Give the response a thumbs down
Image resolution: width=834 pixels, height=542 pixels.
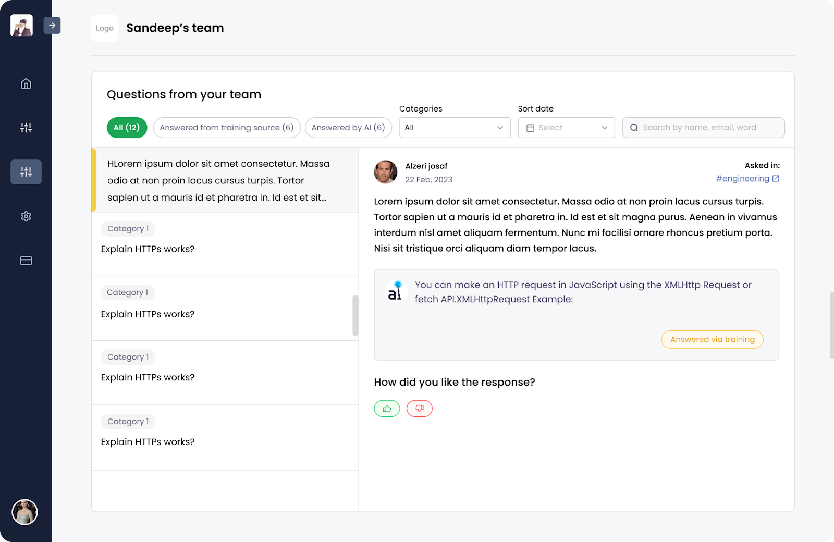tap(420, 409)
